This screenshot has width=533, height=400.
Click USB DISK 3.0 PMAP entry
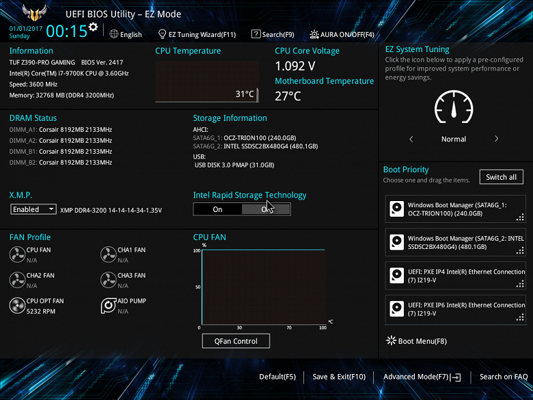(x=234, y=165)
